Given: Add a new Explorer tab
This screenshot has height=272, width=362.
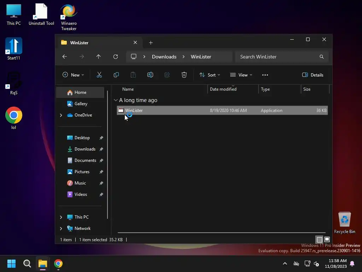Looking at the screenshot, I should 151,42.
